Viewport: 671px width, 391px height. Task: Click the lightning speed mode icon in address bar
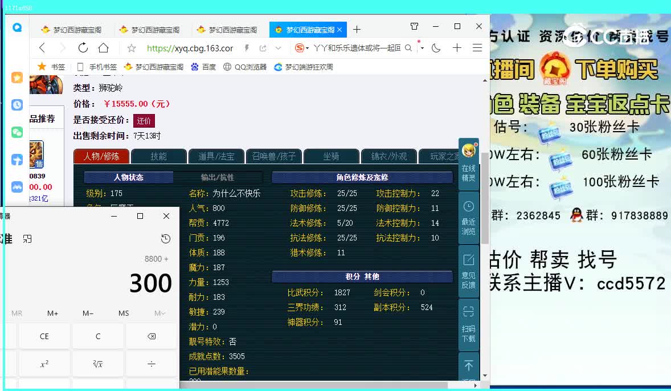coord(247,48)
